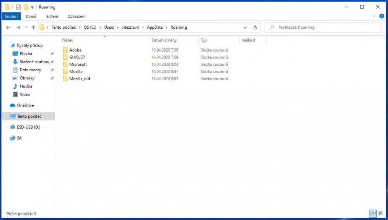Click Properties icon in quick access toolbar

point(18,7)
